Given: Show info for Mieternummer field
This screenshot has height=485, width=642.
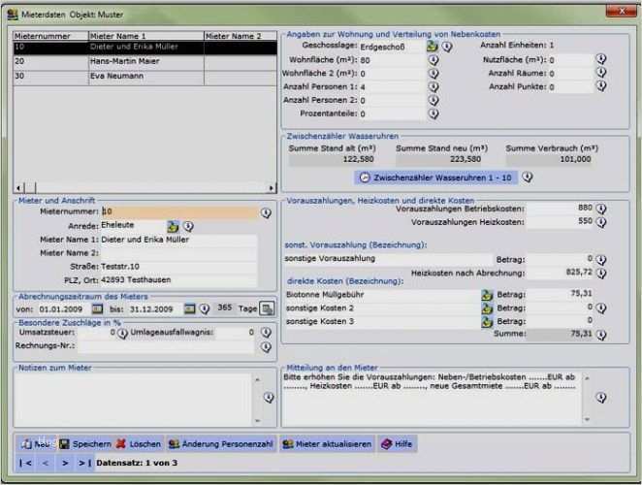Looking at the screenshot, I should coord(266,212).
